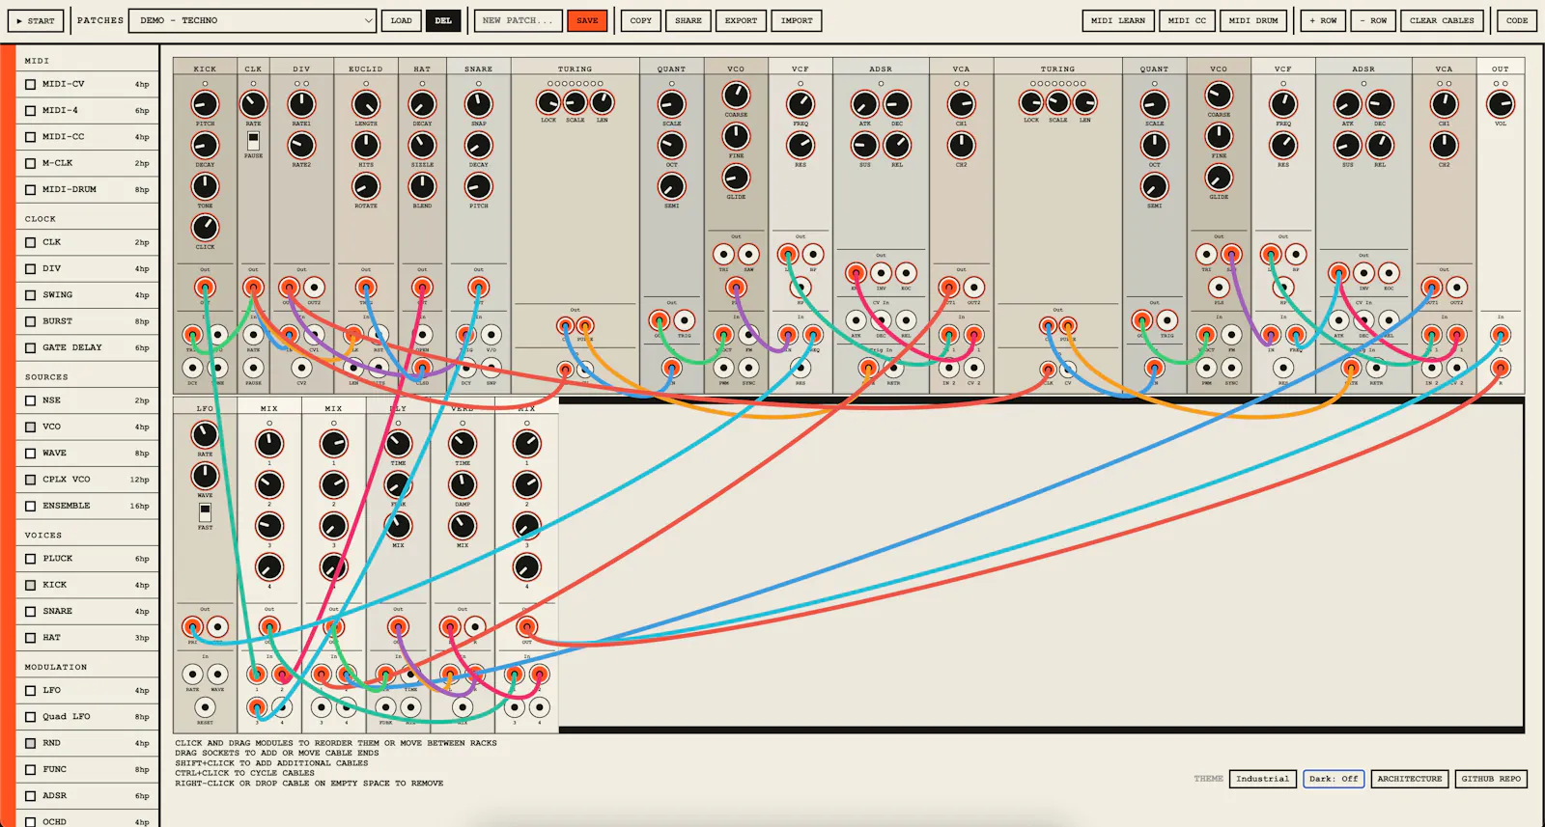Click the START button

(x=36, y=20)
